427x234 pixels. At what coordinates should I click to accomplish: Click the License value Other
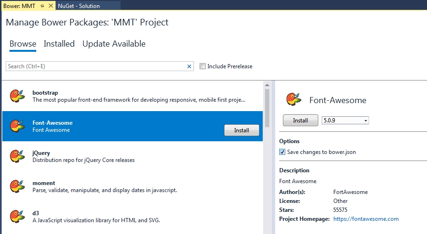pyautogui.click(x=340, y=201)
